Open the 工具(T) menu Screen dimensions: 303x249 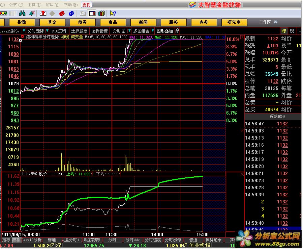(x=34, y=5)
